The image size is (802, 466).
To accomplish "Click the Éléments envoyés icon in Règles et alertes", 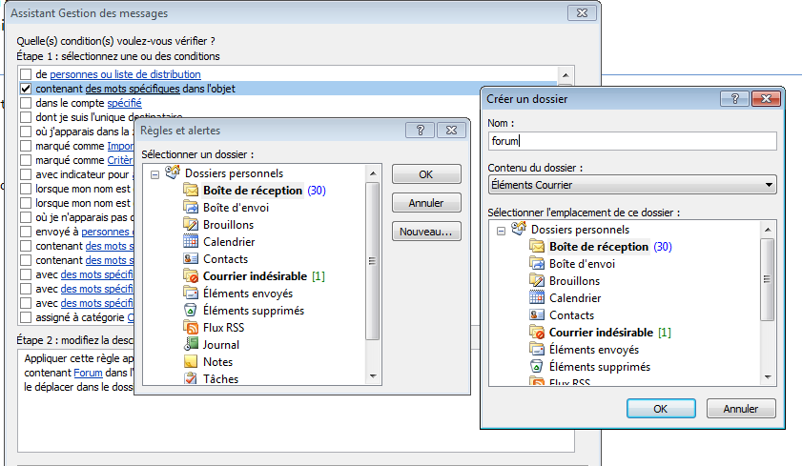I will 191,294.
